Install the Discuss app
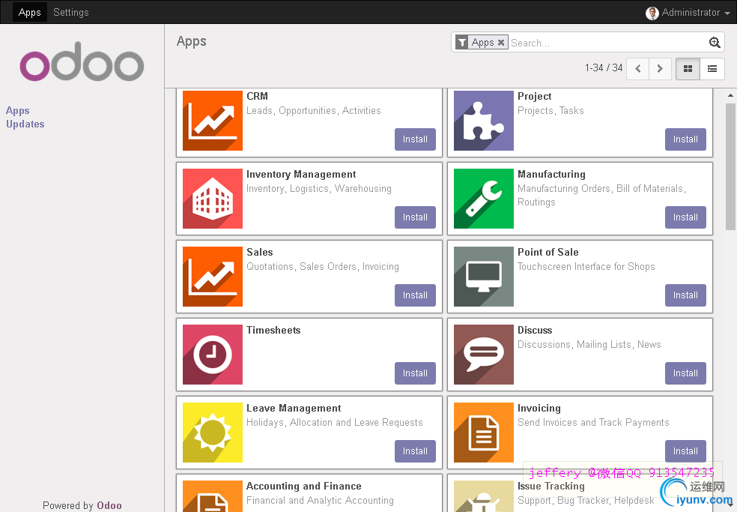The image size is (737, 512). click(685, 373)
